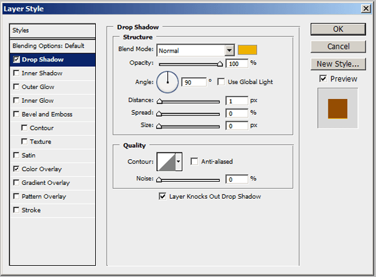Viewport: 376px width, 277px height.
Task: Click the Opacity slider handle
Action: [220, 64]
